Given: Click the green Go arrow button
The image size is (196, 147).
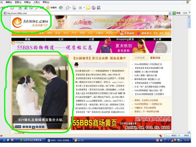Looking at the screenshot, I should click(x=174, y=13).
